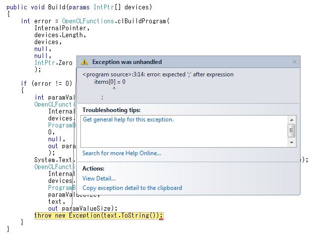Click the empty area in tips list box
Screen dimensions: 310x237
point(184,136)
